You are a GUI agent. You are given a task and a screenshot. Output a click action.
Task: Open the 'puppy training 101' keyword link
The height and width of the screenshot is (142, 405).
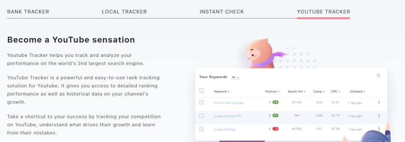(x=227, y=116)
